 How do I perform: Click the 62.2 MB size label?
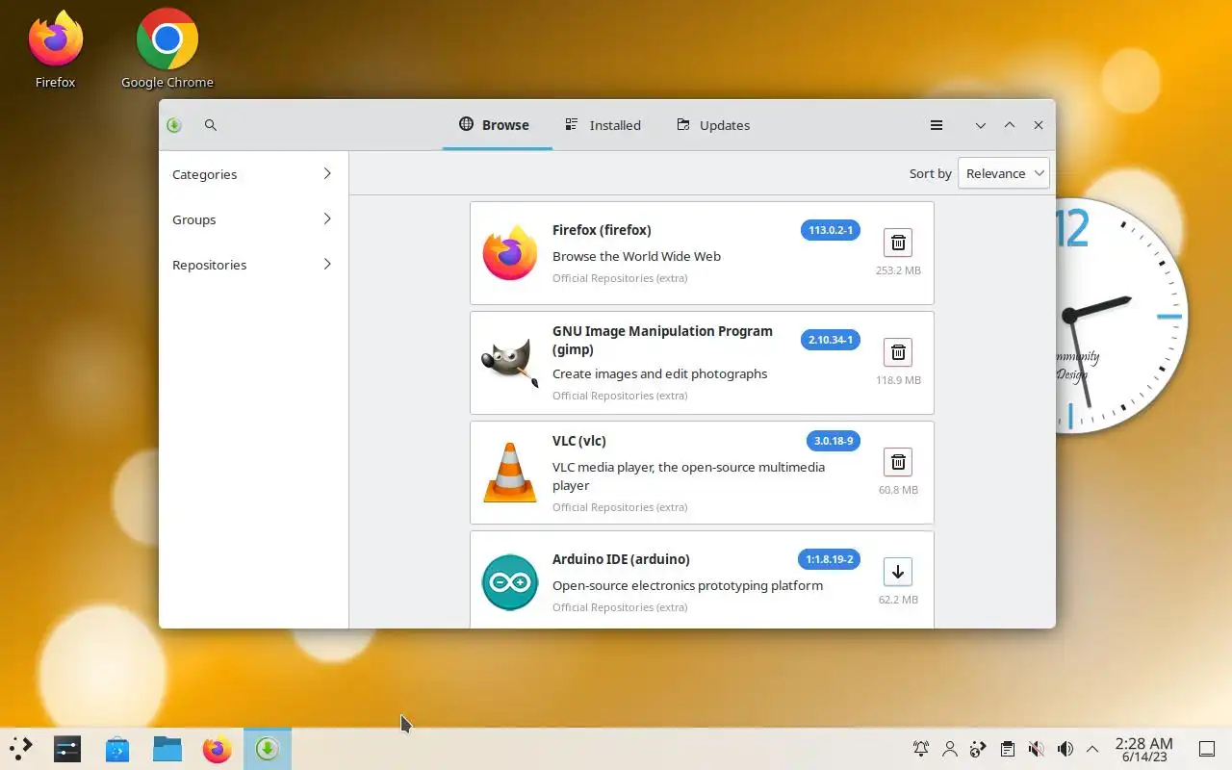(x=898, y=600)
